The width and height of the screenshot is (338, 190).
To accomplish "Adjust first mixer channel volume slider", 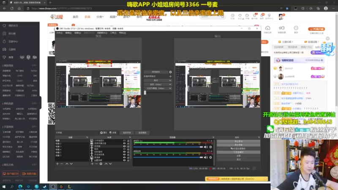I will pyautogui.click(x=168, y=147).
